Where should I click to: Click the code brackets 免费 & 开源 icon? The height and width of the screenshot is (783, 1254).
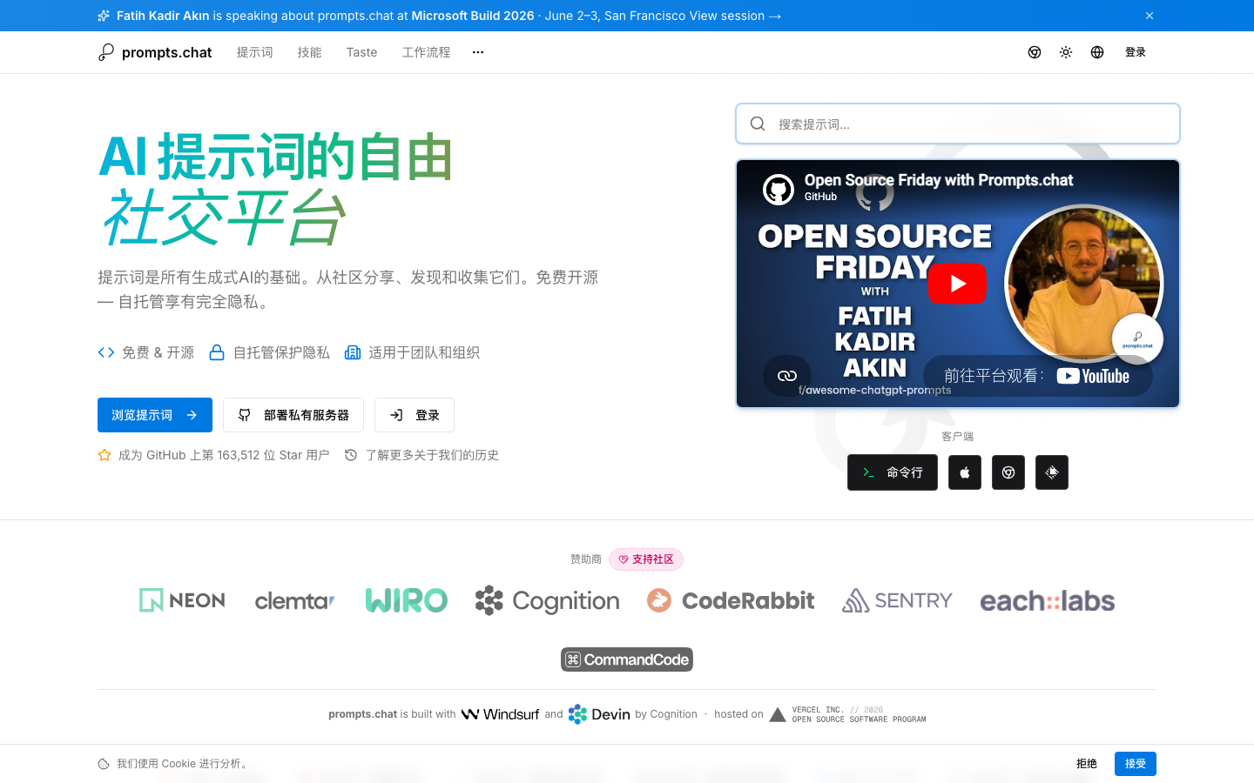coord(106,352)
